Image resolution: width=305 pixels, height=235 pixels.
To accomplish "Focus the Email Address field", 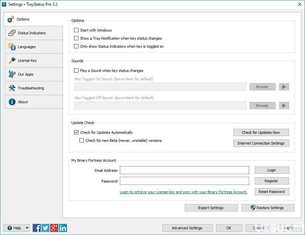I will click(184, 170).
